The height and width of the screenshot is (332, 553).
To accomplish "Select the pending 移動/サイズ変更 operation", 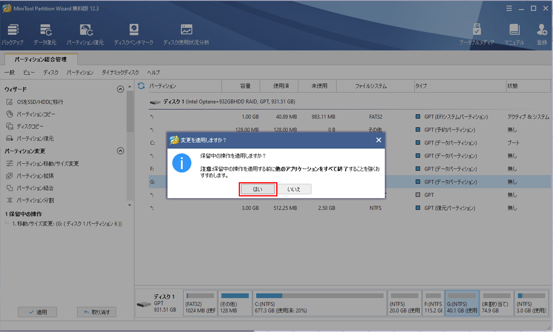I will point(67,224).
